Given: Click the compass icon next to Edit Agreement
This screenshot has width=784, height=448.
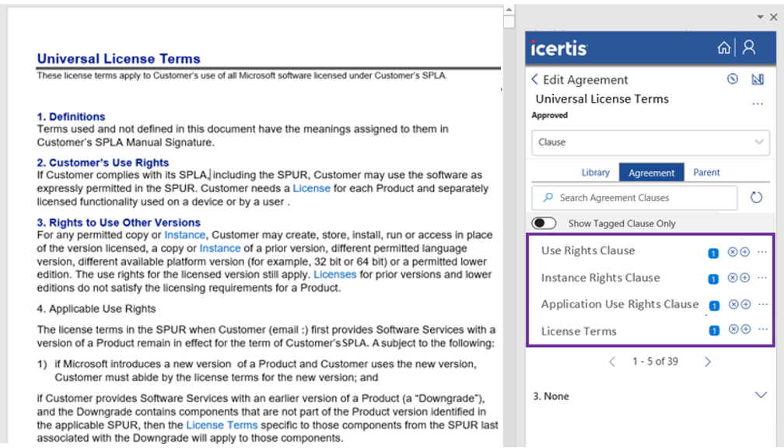Looking at the screenshot, I should tap(733, 79).
